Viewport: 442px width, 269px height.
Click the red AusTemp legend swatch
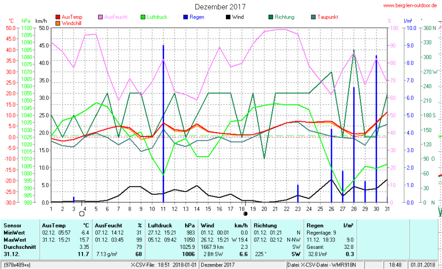coord(58,17)
